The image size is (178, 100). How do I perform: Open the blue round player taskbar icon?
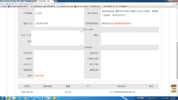(x=31, y=98)
